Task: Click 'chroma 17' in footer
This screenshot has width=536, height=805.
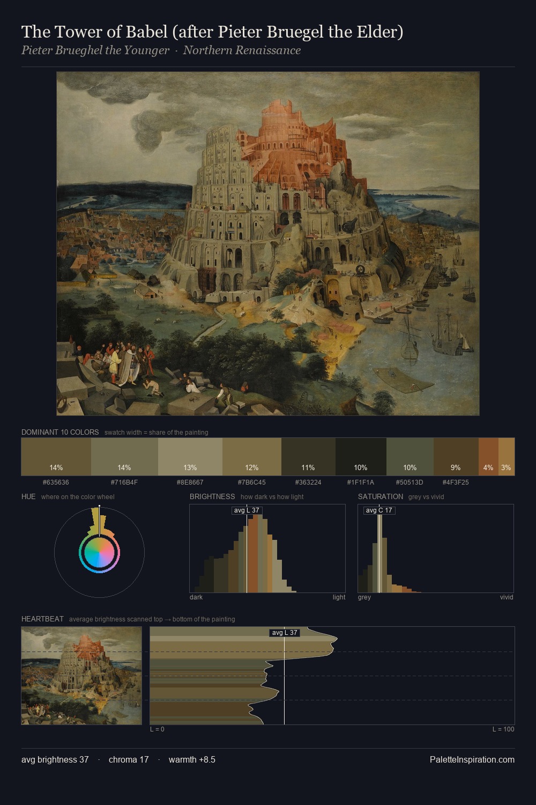Action: click(129, 760)
